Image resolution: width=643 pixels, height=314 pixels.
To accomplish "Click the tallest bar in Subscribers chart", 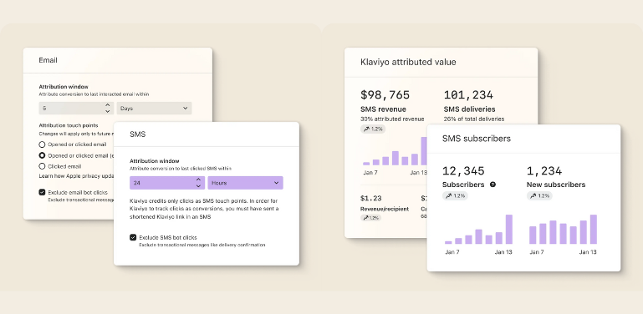I will click(x=509, y=230).
